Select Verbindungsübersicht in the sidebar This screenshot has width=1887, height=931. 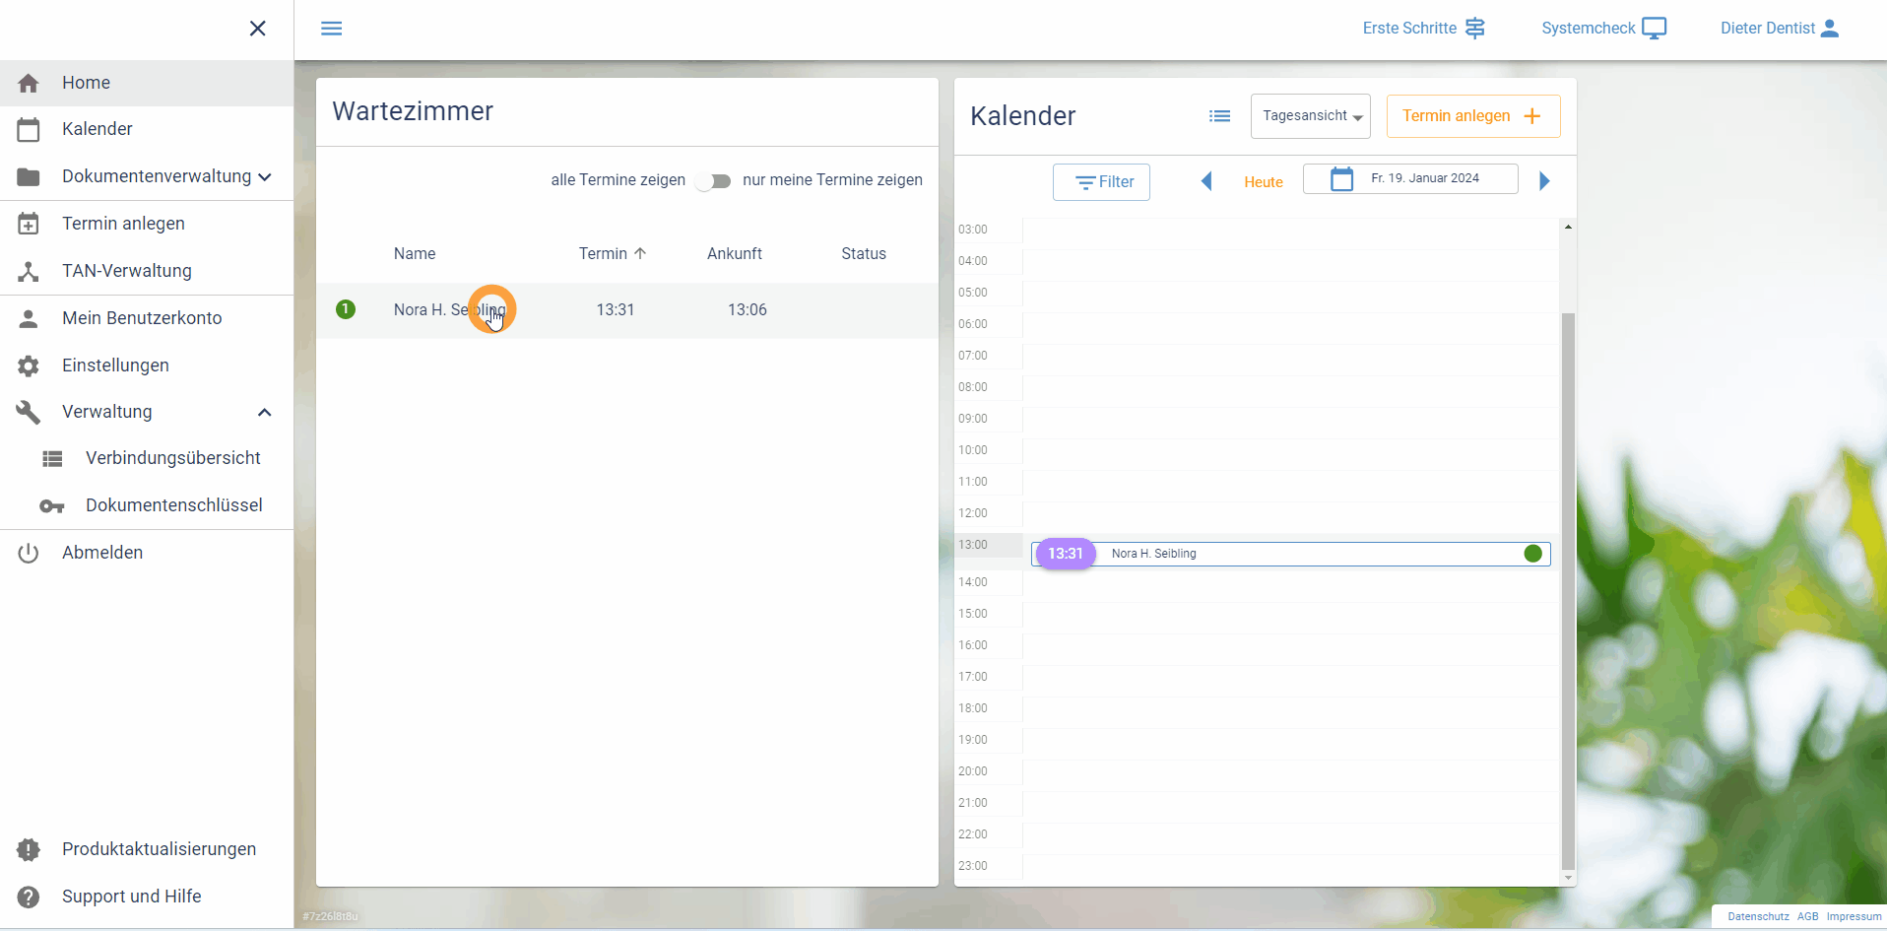tap(172, 458)
